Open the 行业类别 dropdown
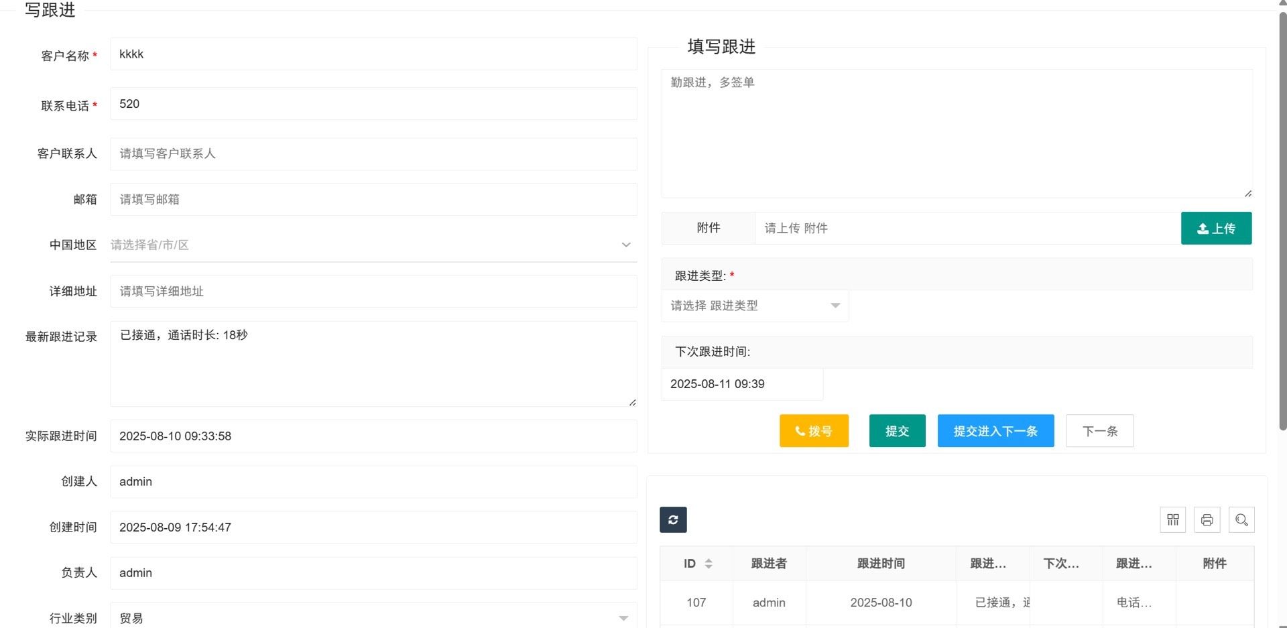Image resolution: width=1287 pixels, height=628 pixels. [x=373, y=618]
